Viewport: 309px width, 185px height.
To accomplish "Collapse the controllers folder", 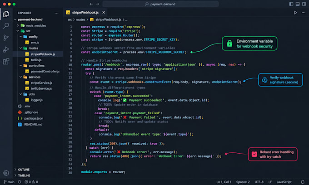I will coord(20,65).
